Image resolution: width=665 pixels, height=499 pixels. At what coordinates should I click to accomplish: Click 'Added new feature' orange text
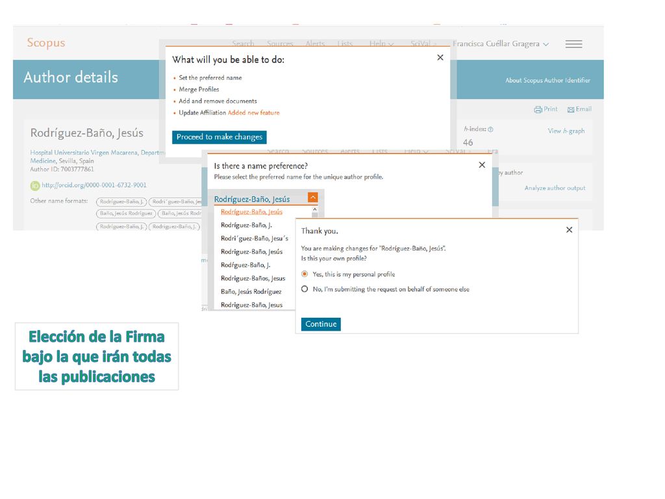point(254,113)
